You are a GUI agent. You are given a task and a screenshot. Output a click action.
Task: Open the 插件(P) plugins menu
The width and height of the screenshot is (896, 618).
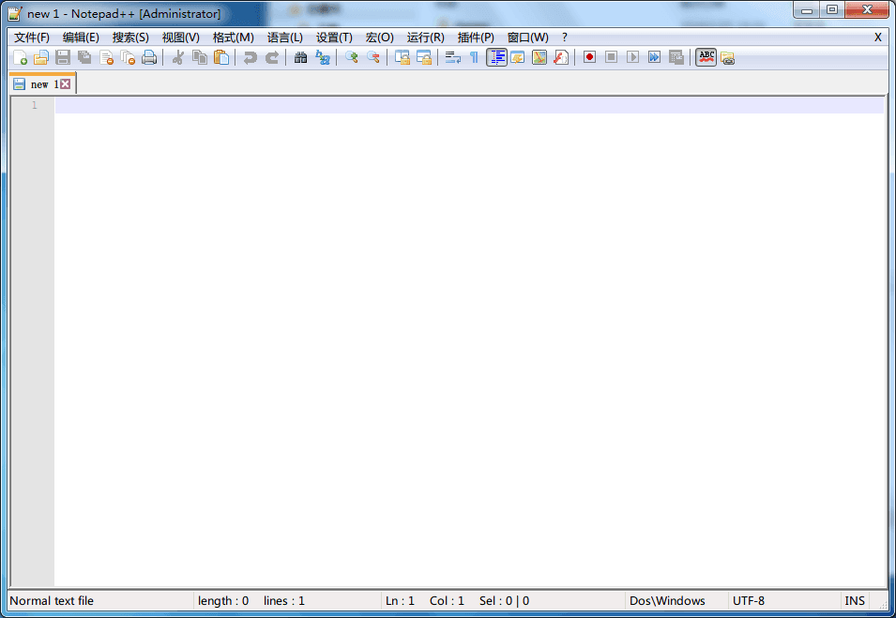[x=475, y=37]
